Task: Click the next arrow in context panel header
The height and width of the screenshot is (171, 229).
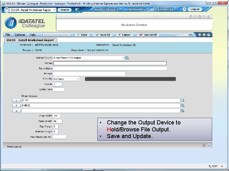Action: pyautogui.click(x=182, y=16)
